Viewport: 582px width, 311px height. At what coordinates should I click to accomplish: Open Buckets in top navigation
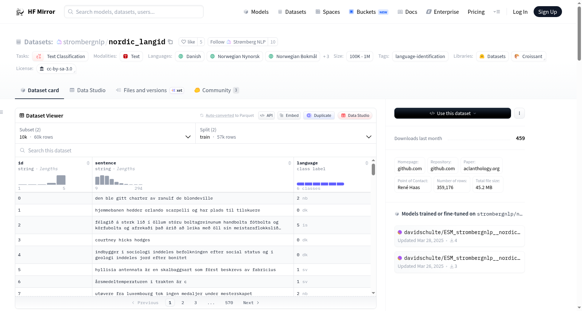(368, 12)
